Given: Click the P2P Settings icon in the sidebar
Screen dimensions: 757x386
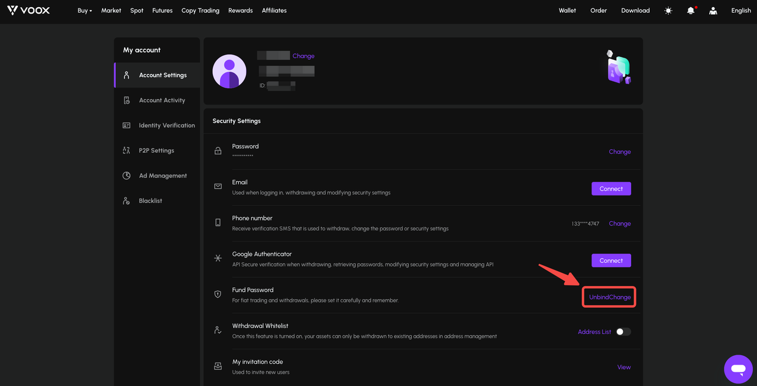Looking at the screenshot, I should click(126, 150).
